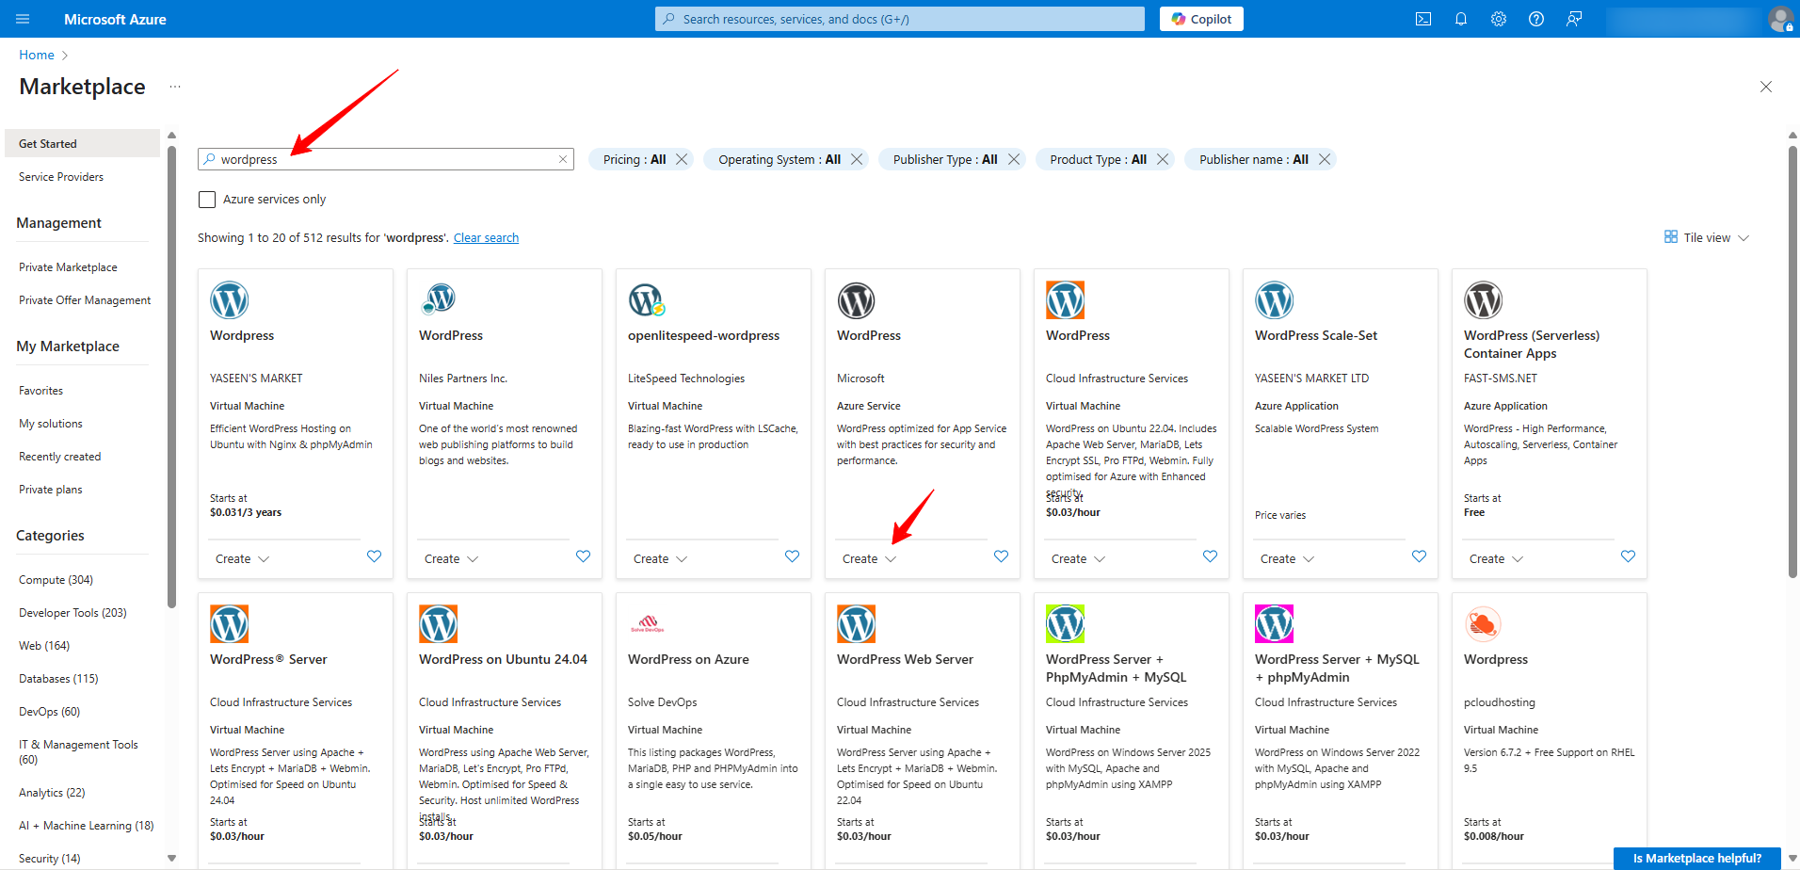
Task: Filter by DevOps (60) category
Action: point(50,712)
